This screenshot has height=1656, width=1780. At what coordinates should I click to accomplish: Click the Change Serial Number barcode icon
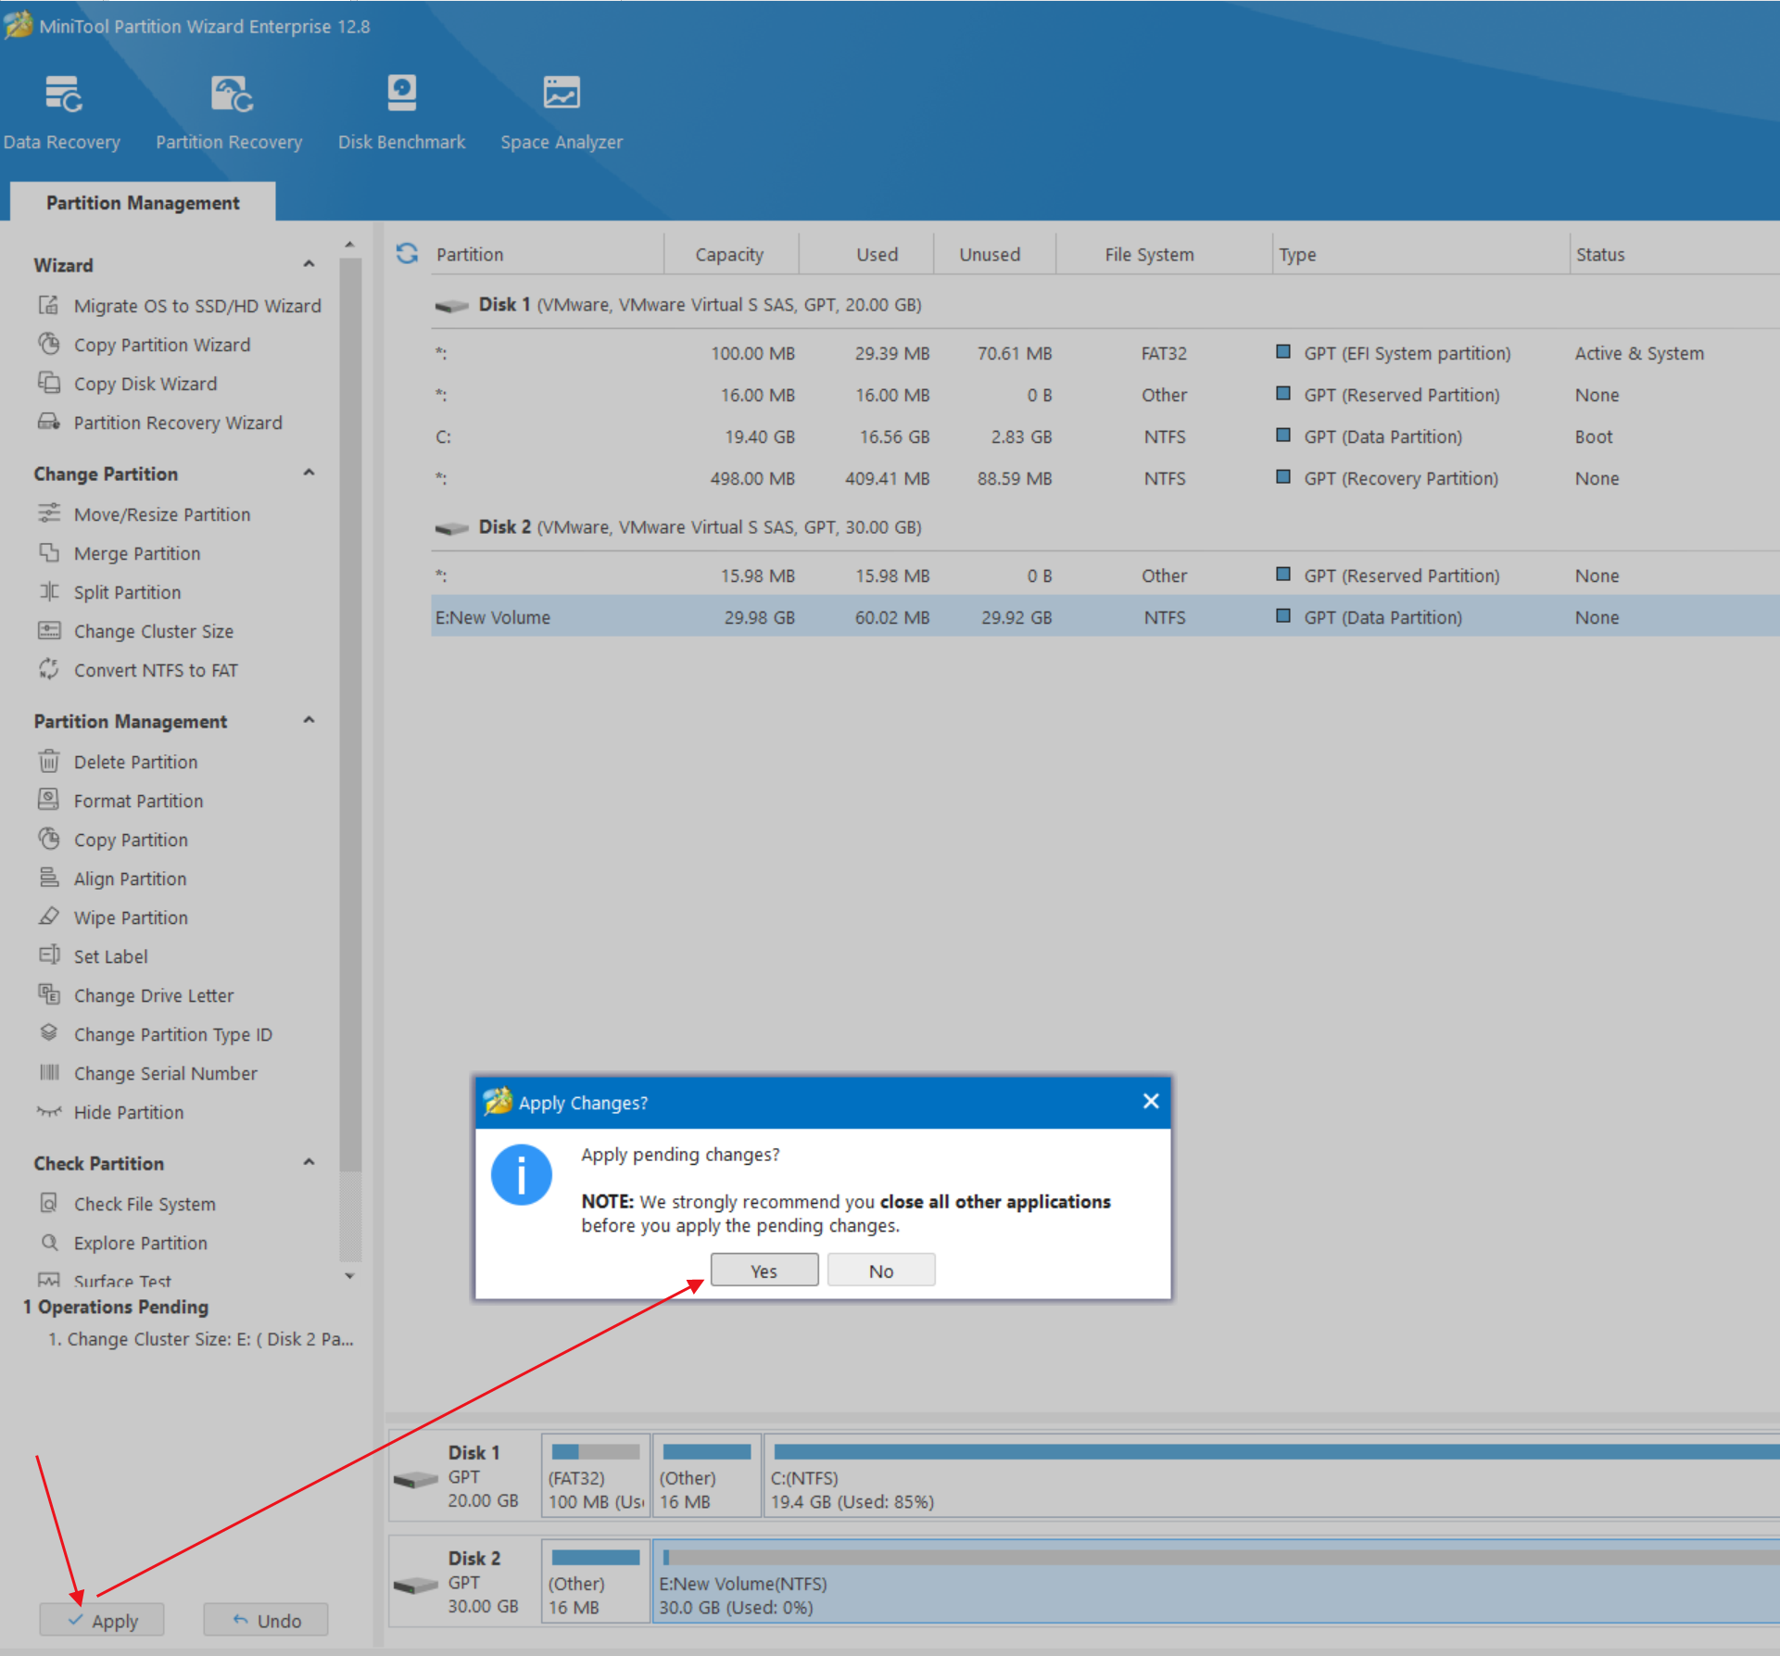pyautogui.click(x=48, y=1072)
